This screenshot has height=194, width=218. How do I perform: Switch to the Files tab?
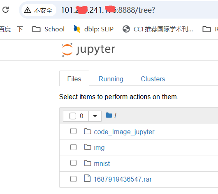coord(74,79)
